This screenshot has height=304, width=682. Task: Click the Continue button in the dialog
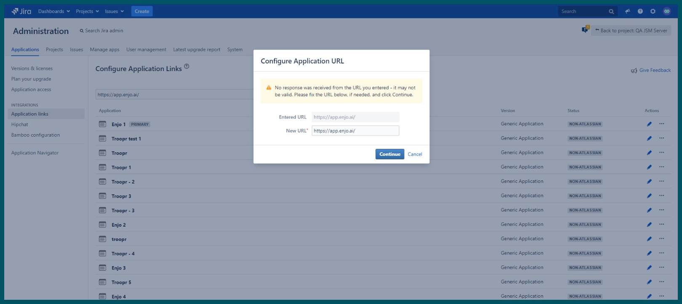tap(390, 154)
